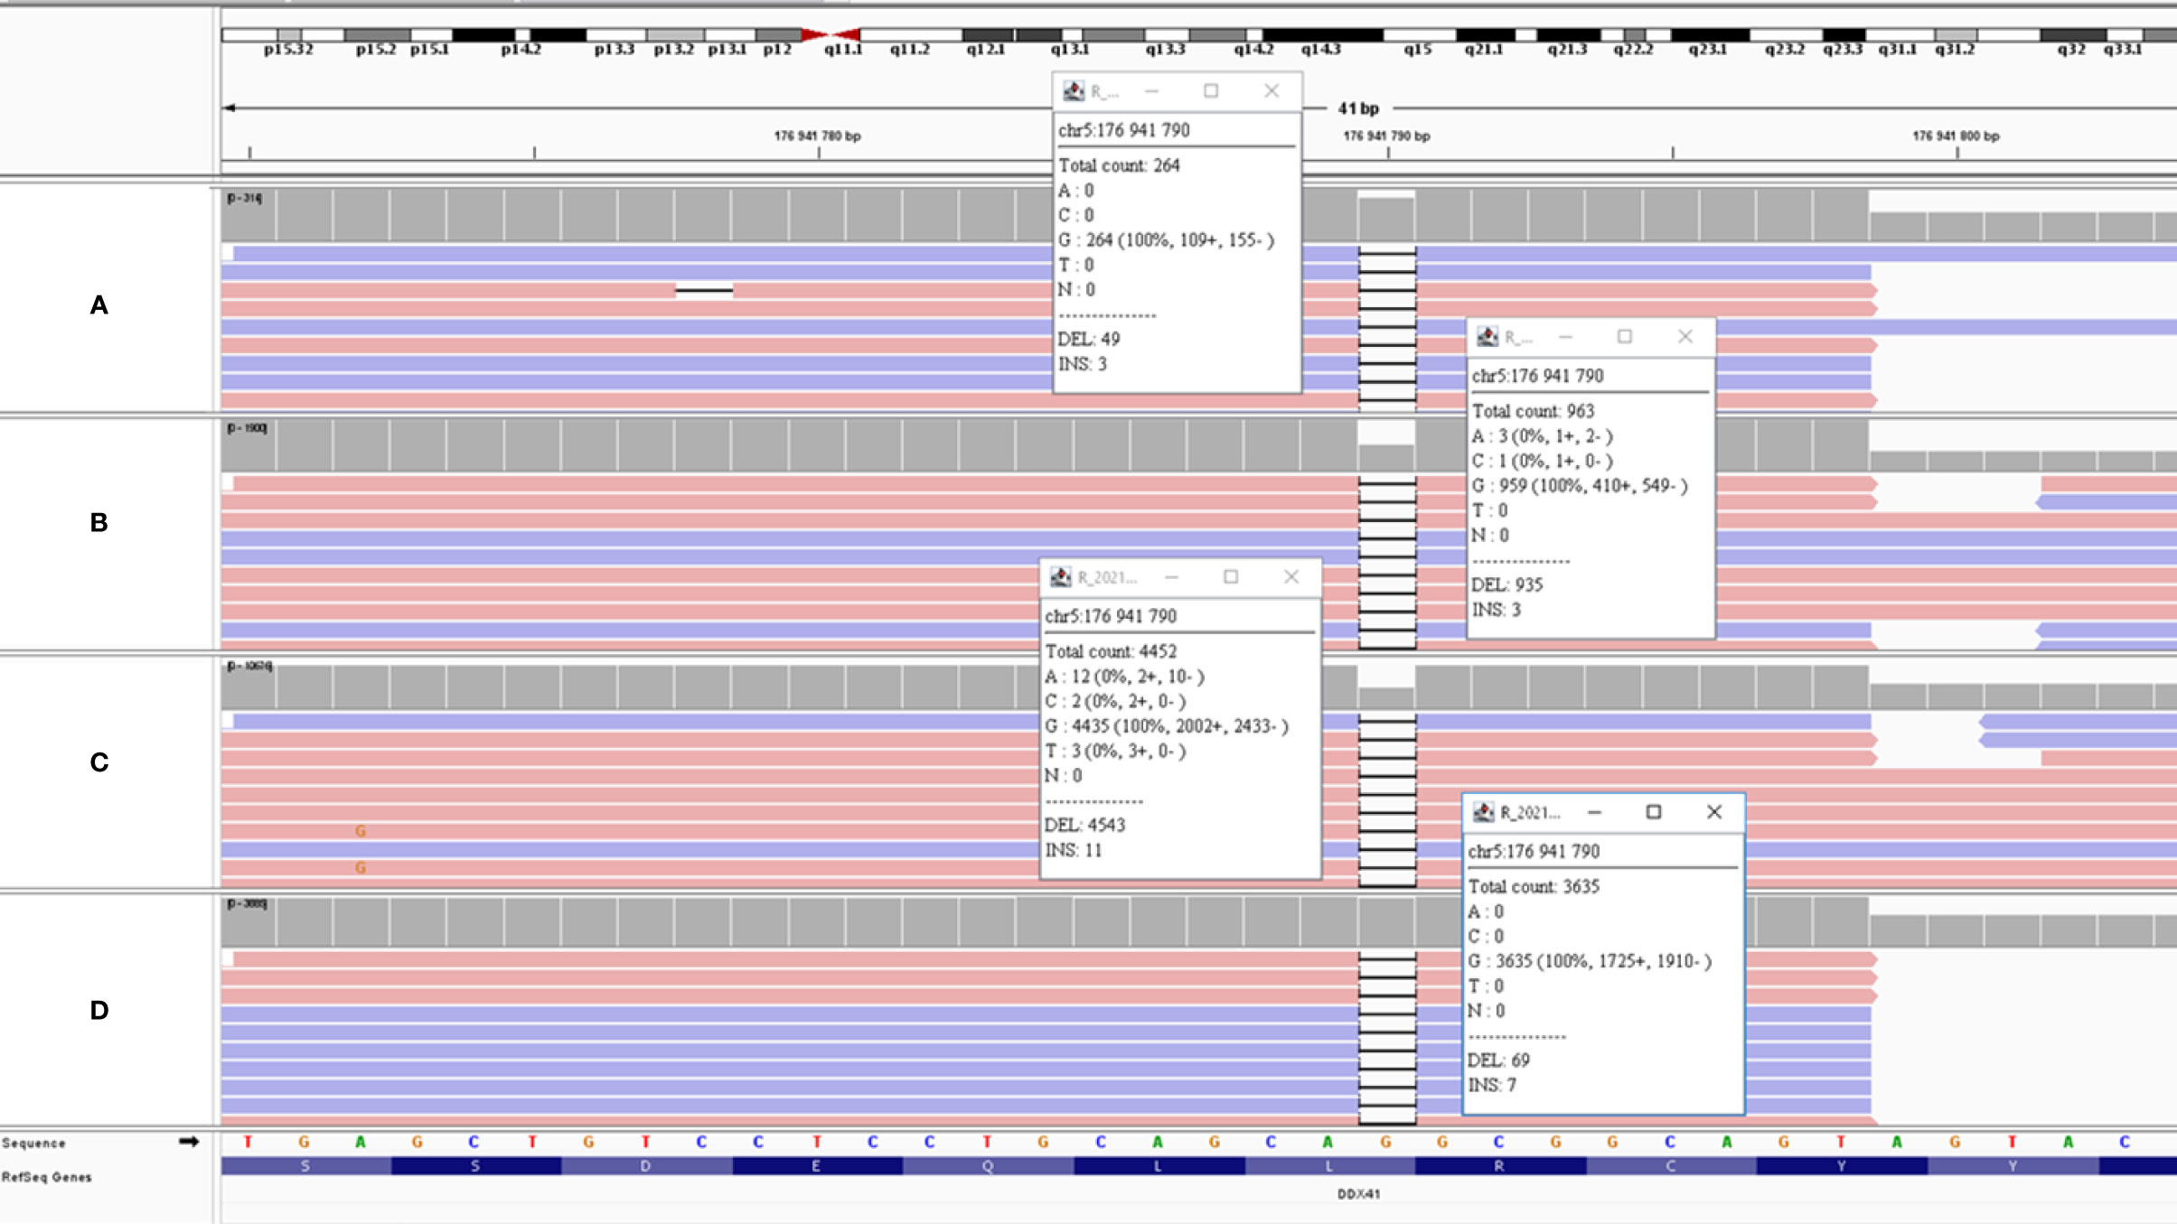Click the red centromere marker on the ideogram

(830, 34)
